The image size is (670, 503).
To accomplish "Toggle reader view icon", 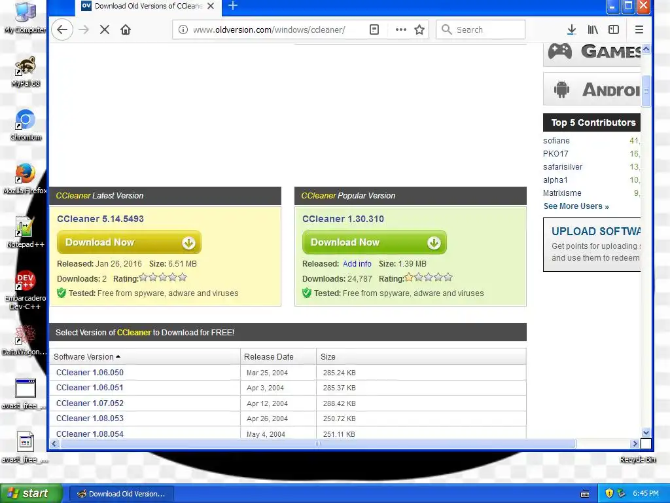I will point(374,29).
